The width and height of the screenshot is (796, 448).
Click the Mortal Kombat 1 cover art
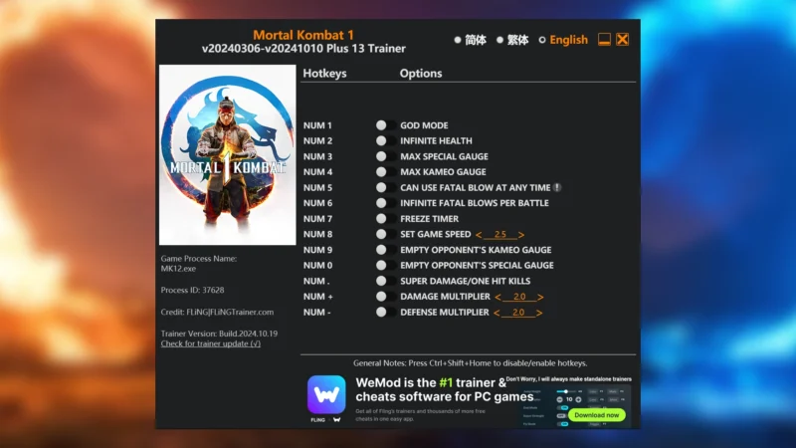click(x=228, y=155)
